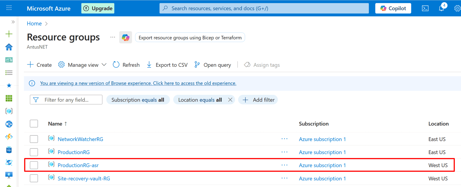Click Export to CSV in toolbar
This screenshot has height=187, width=461.
pyautogui.click(x=167, y=65)
